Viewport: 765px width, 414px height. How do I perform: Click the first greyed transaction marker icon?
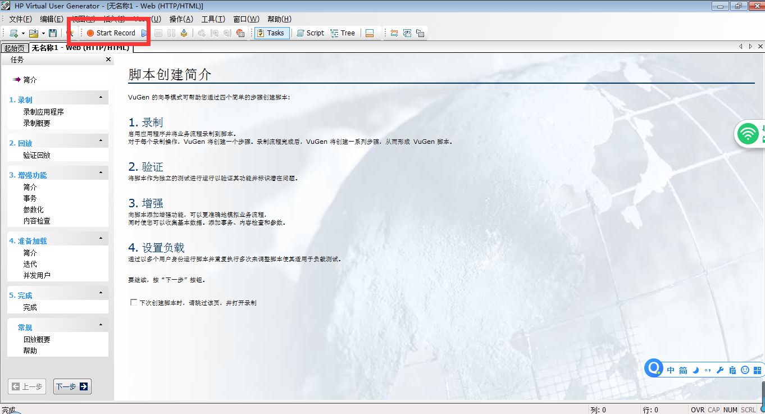coord(215,33)
